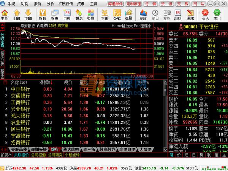Open the 板块 sector icon
This screenshot has width=228, height=171.
(90, 15)
